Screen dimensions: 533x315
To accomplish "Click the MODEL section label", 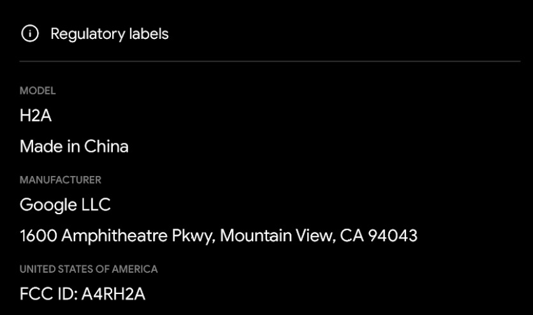I will point(38,91).
